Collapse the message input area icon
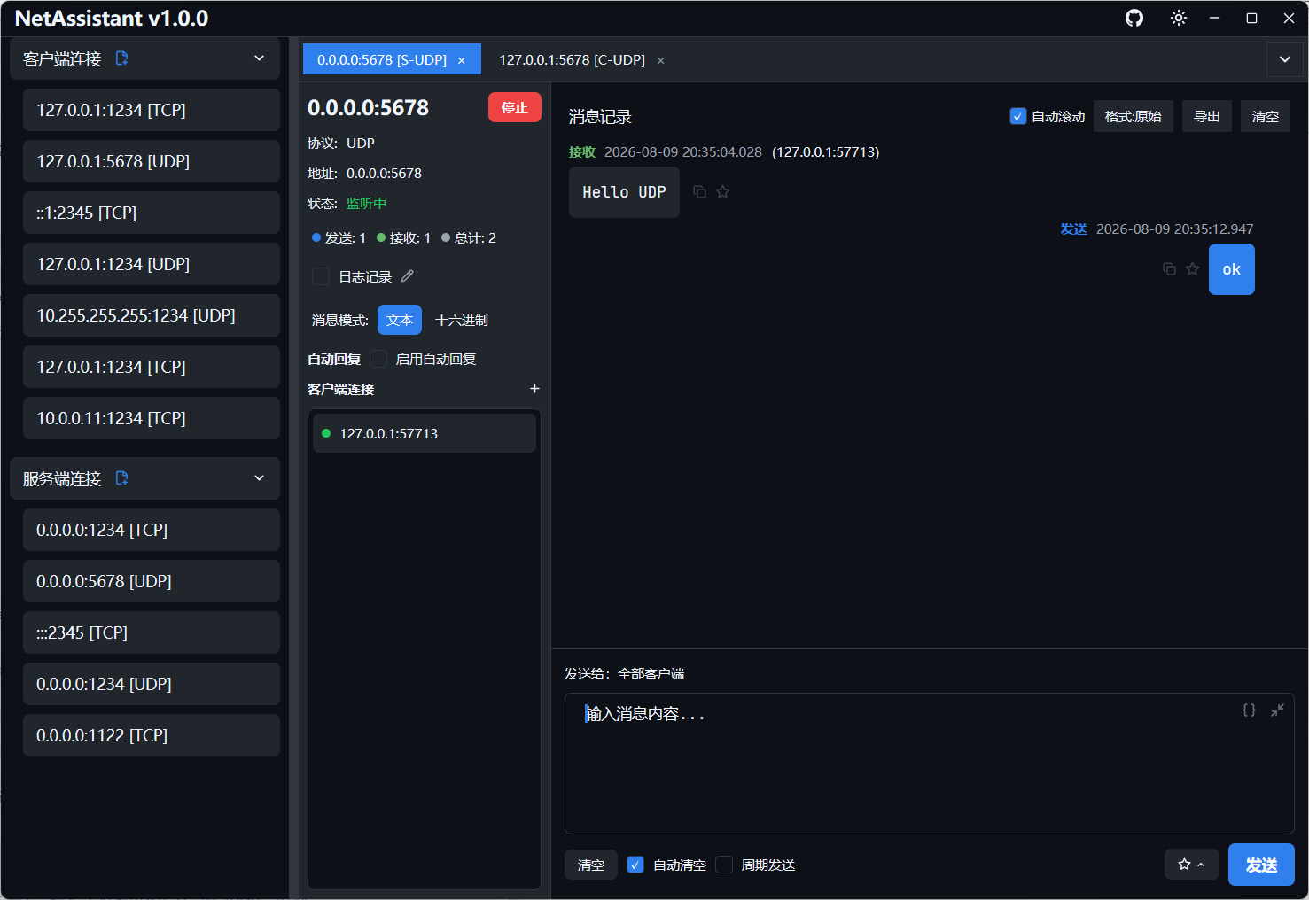Screen dimensions: 1309x900 [x=1277, y=710]
